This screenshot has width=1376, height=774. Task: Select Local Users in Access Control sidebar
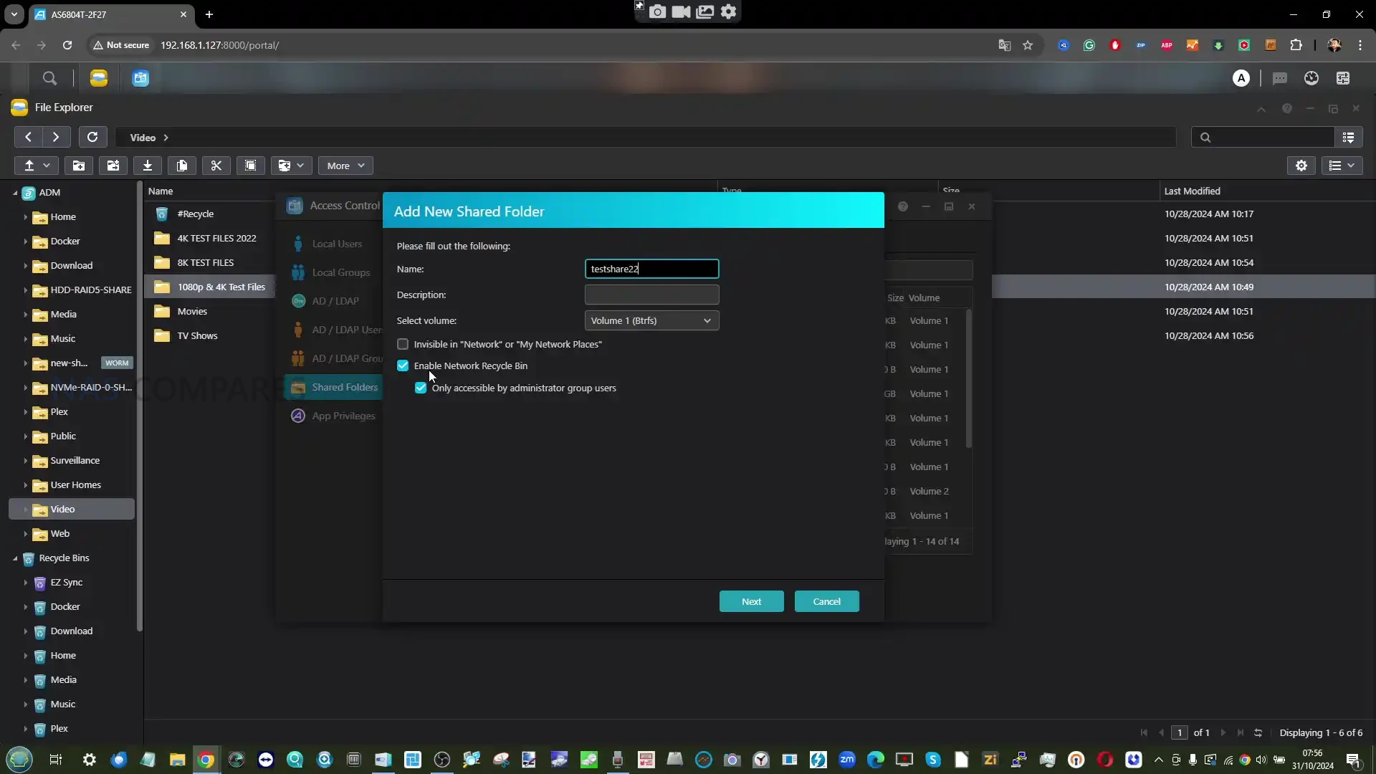tap(337, 244)
